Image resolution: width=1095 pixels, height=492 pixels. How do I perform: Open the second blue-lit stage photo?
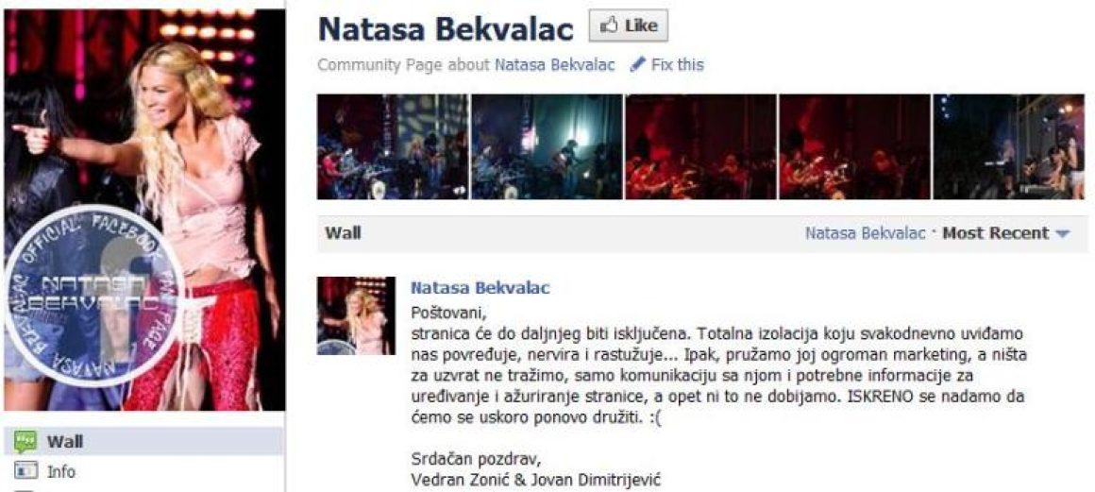point(547,146)
